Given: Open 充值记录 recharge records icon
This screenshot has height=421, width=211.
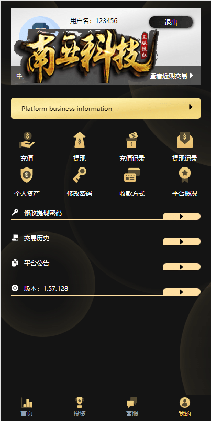Looking at the screenshot, I should pyautogui.click(x=132, y=140).
